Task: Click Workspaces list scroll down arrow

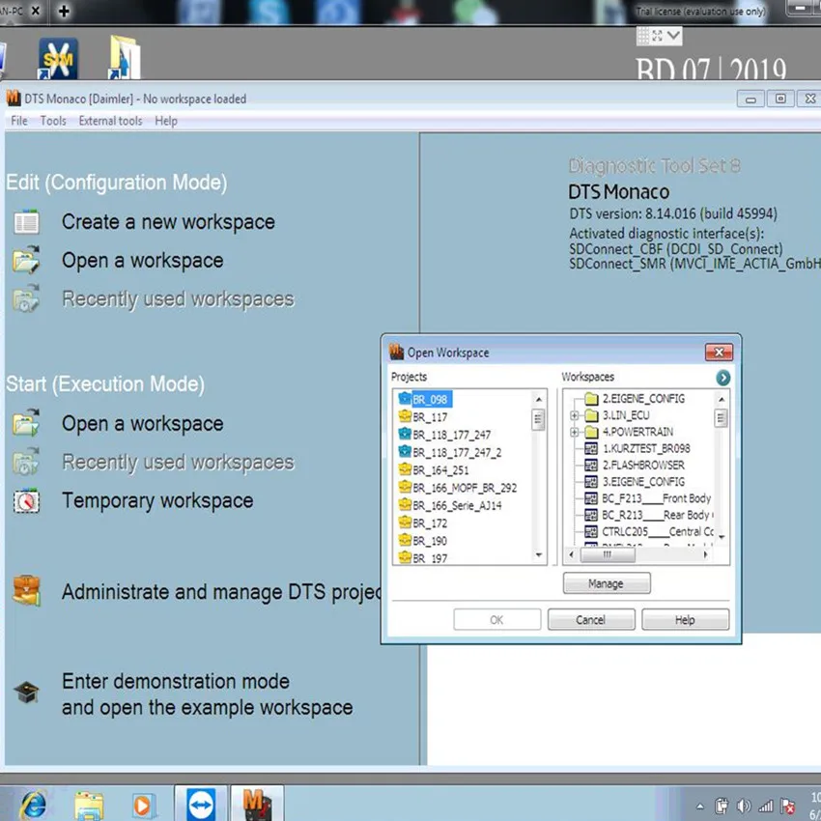Action: (722, 537)
